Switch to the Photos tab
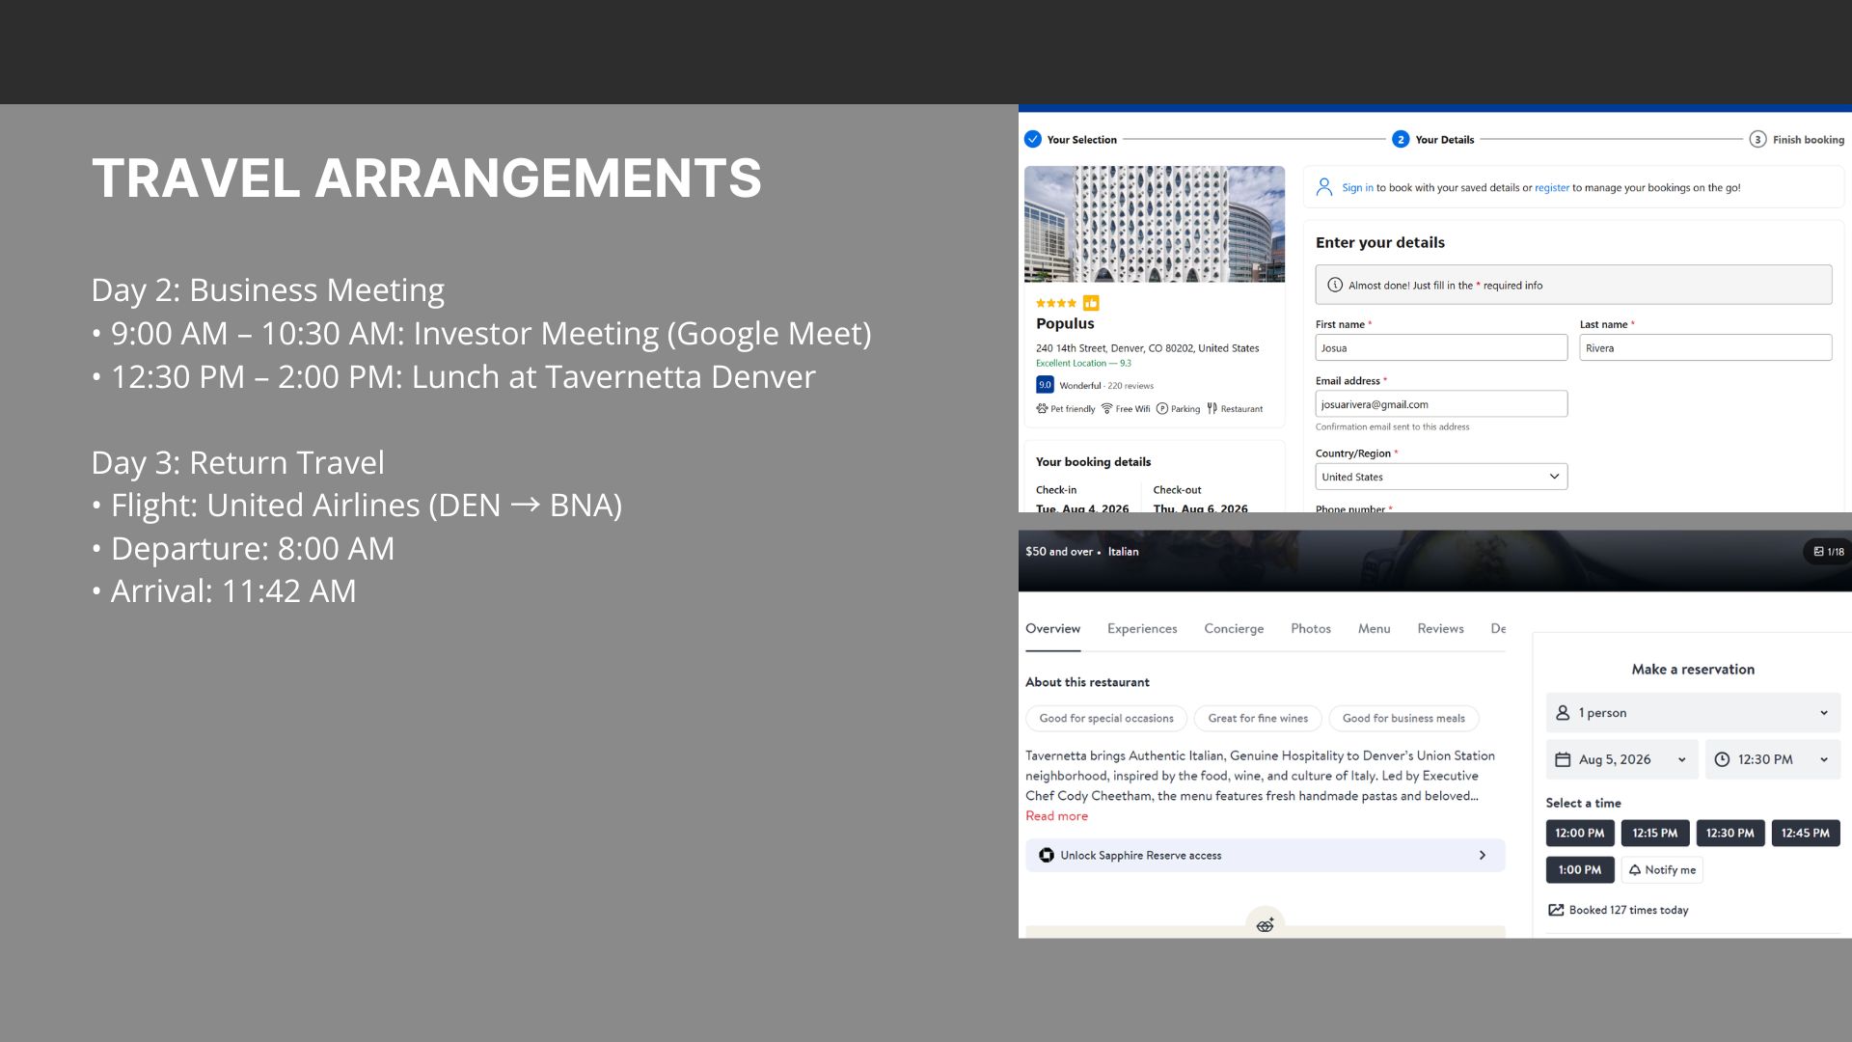The width and height of the screenshot is (1852, 1042). (1311, 628)
